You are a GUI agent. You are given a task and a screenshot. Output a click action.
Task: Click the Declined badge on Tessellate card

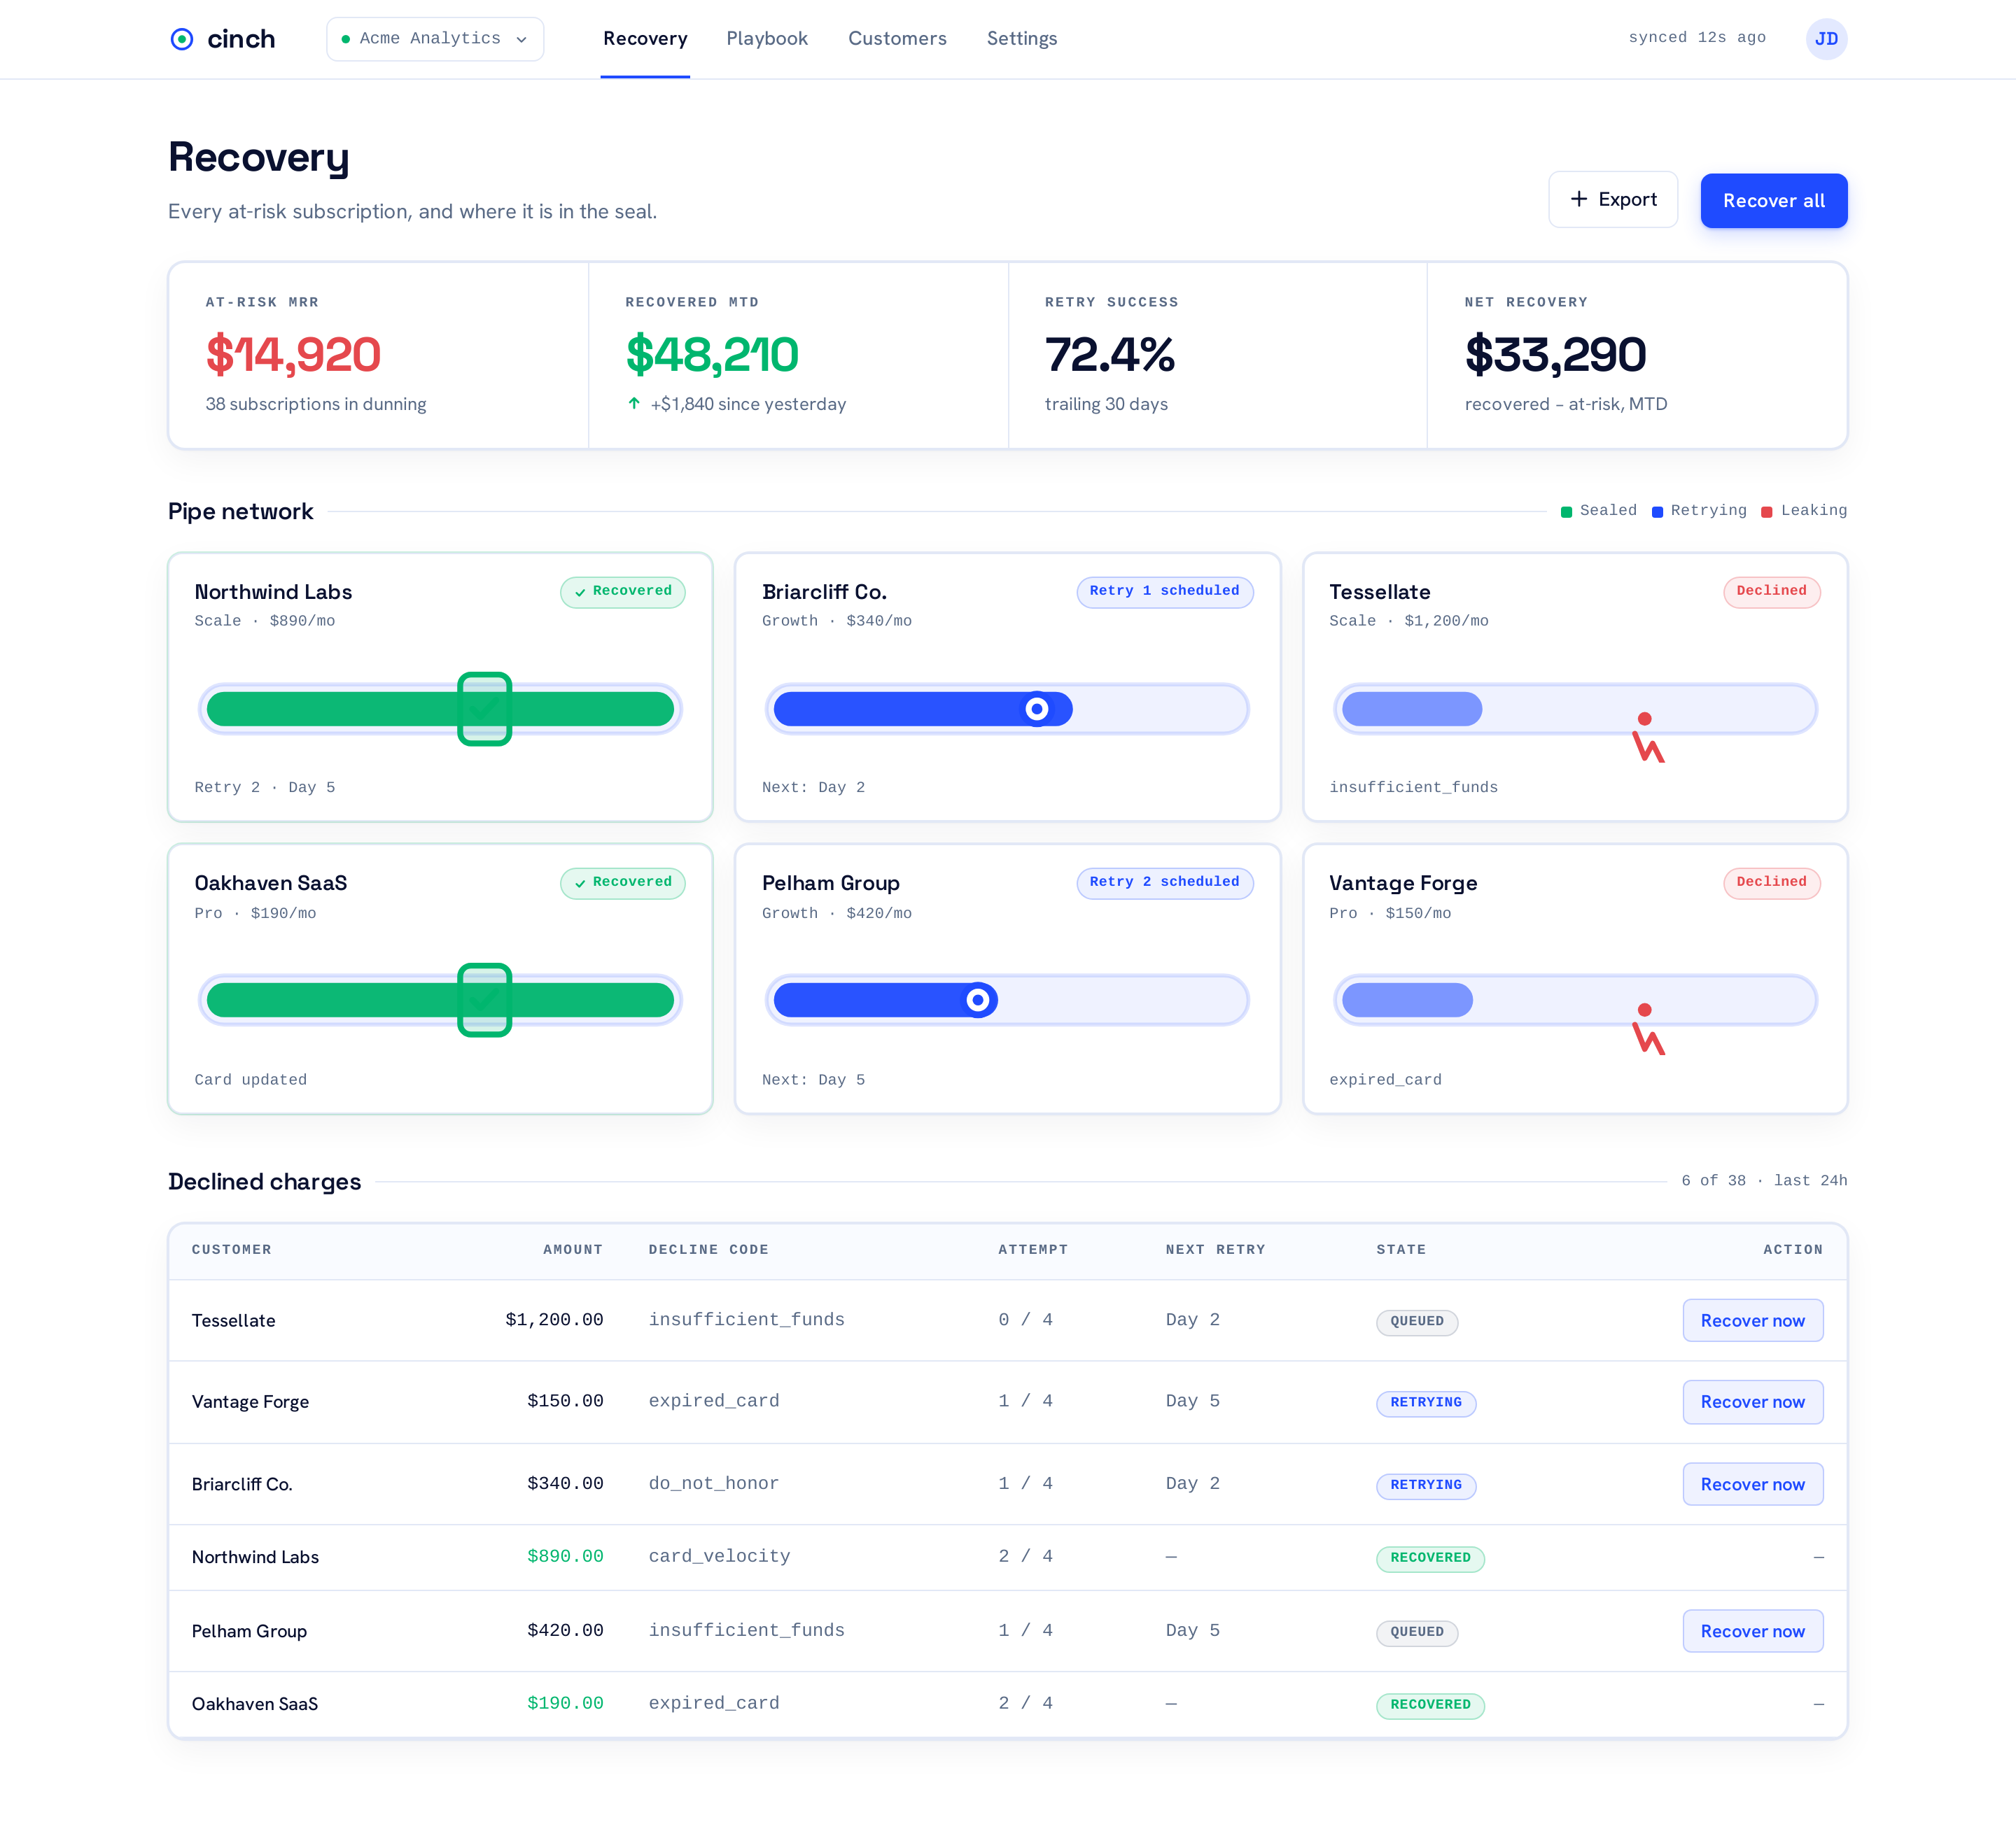(x=1771, y=592)
